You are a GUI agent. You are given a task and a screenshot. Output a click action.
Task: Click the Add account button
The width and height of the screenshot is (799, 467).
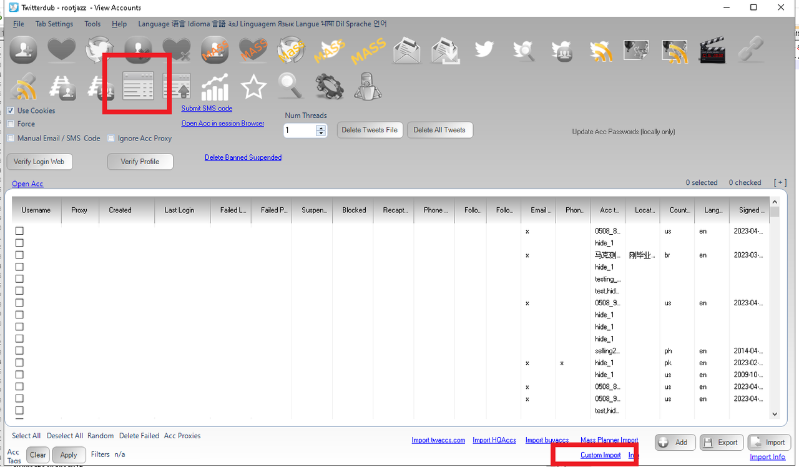coord(675,442)
